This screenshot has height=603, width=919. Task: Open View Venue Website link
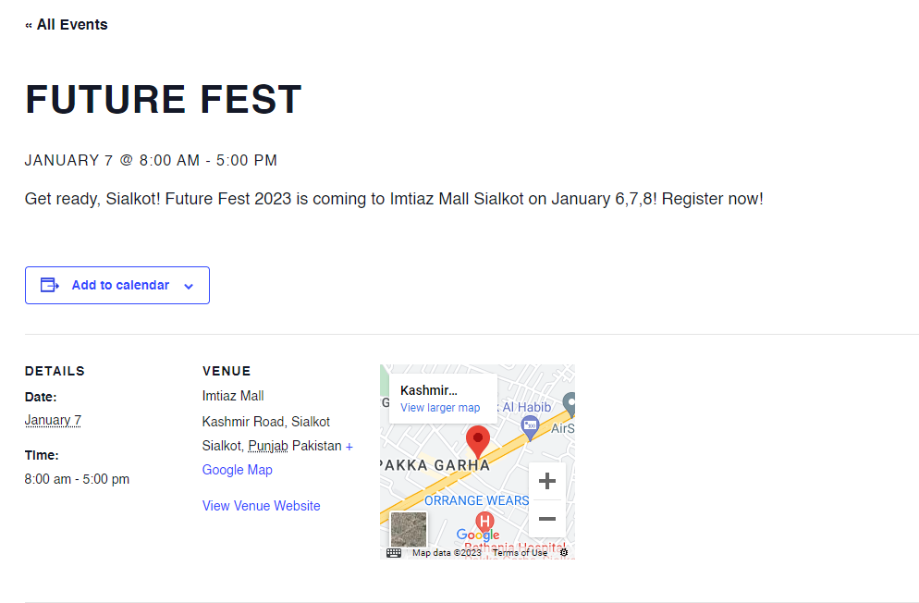262,506
